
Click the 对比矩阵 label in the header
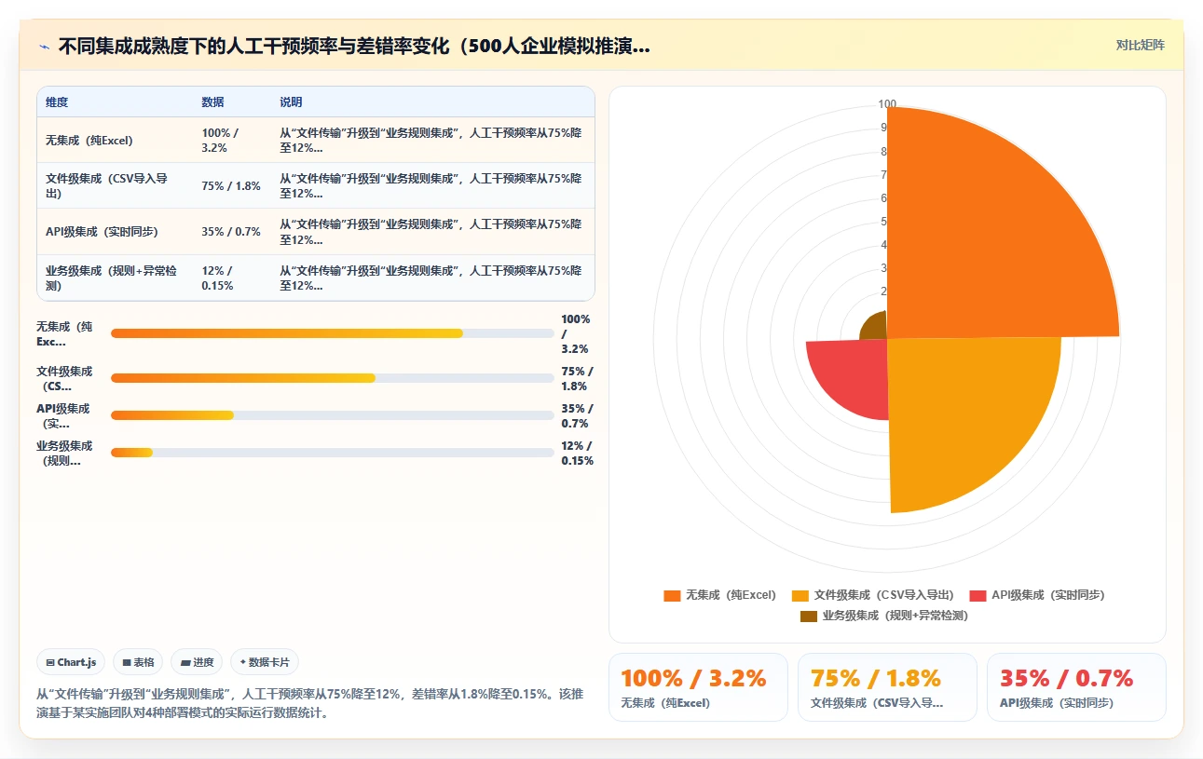click(1140, 45)
